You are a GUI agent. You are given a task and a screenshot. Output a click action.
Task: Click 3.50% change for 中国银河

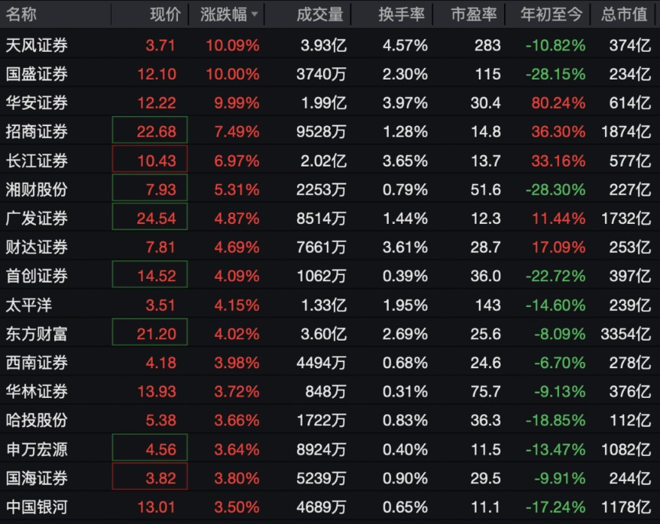[x=237, y=508]
